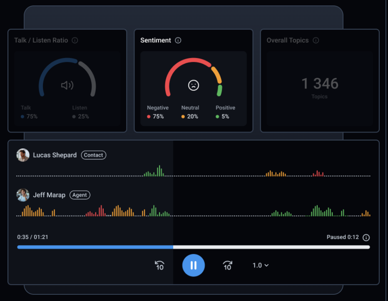Click Lucas Shepard's red waveform segment
Image resolution: width=388 pixels, height=301 pixels.
318,173
